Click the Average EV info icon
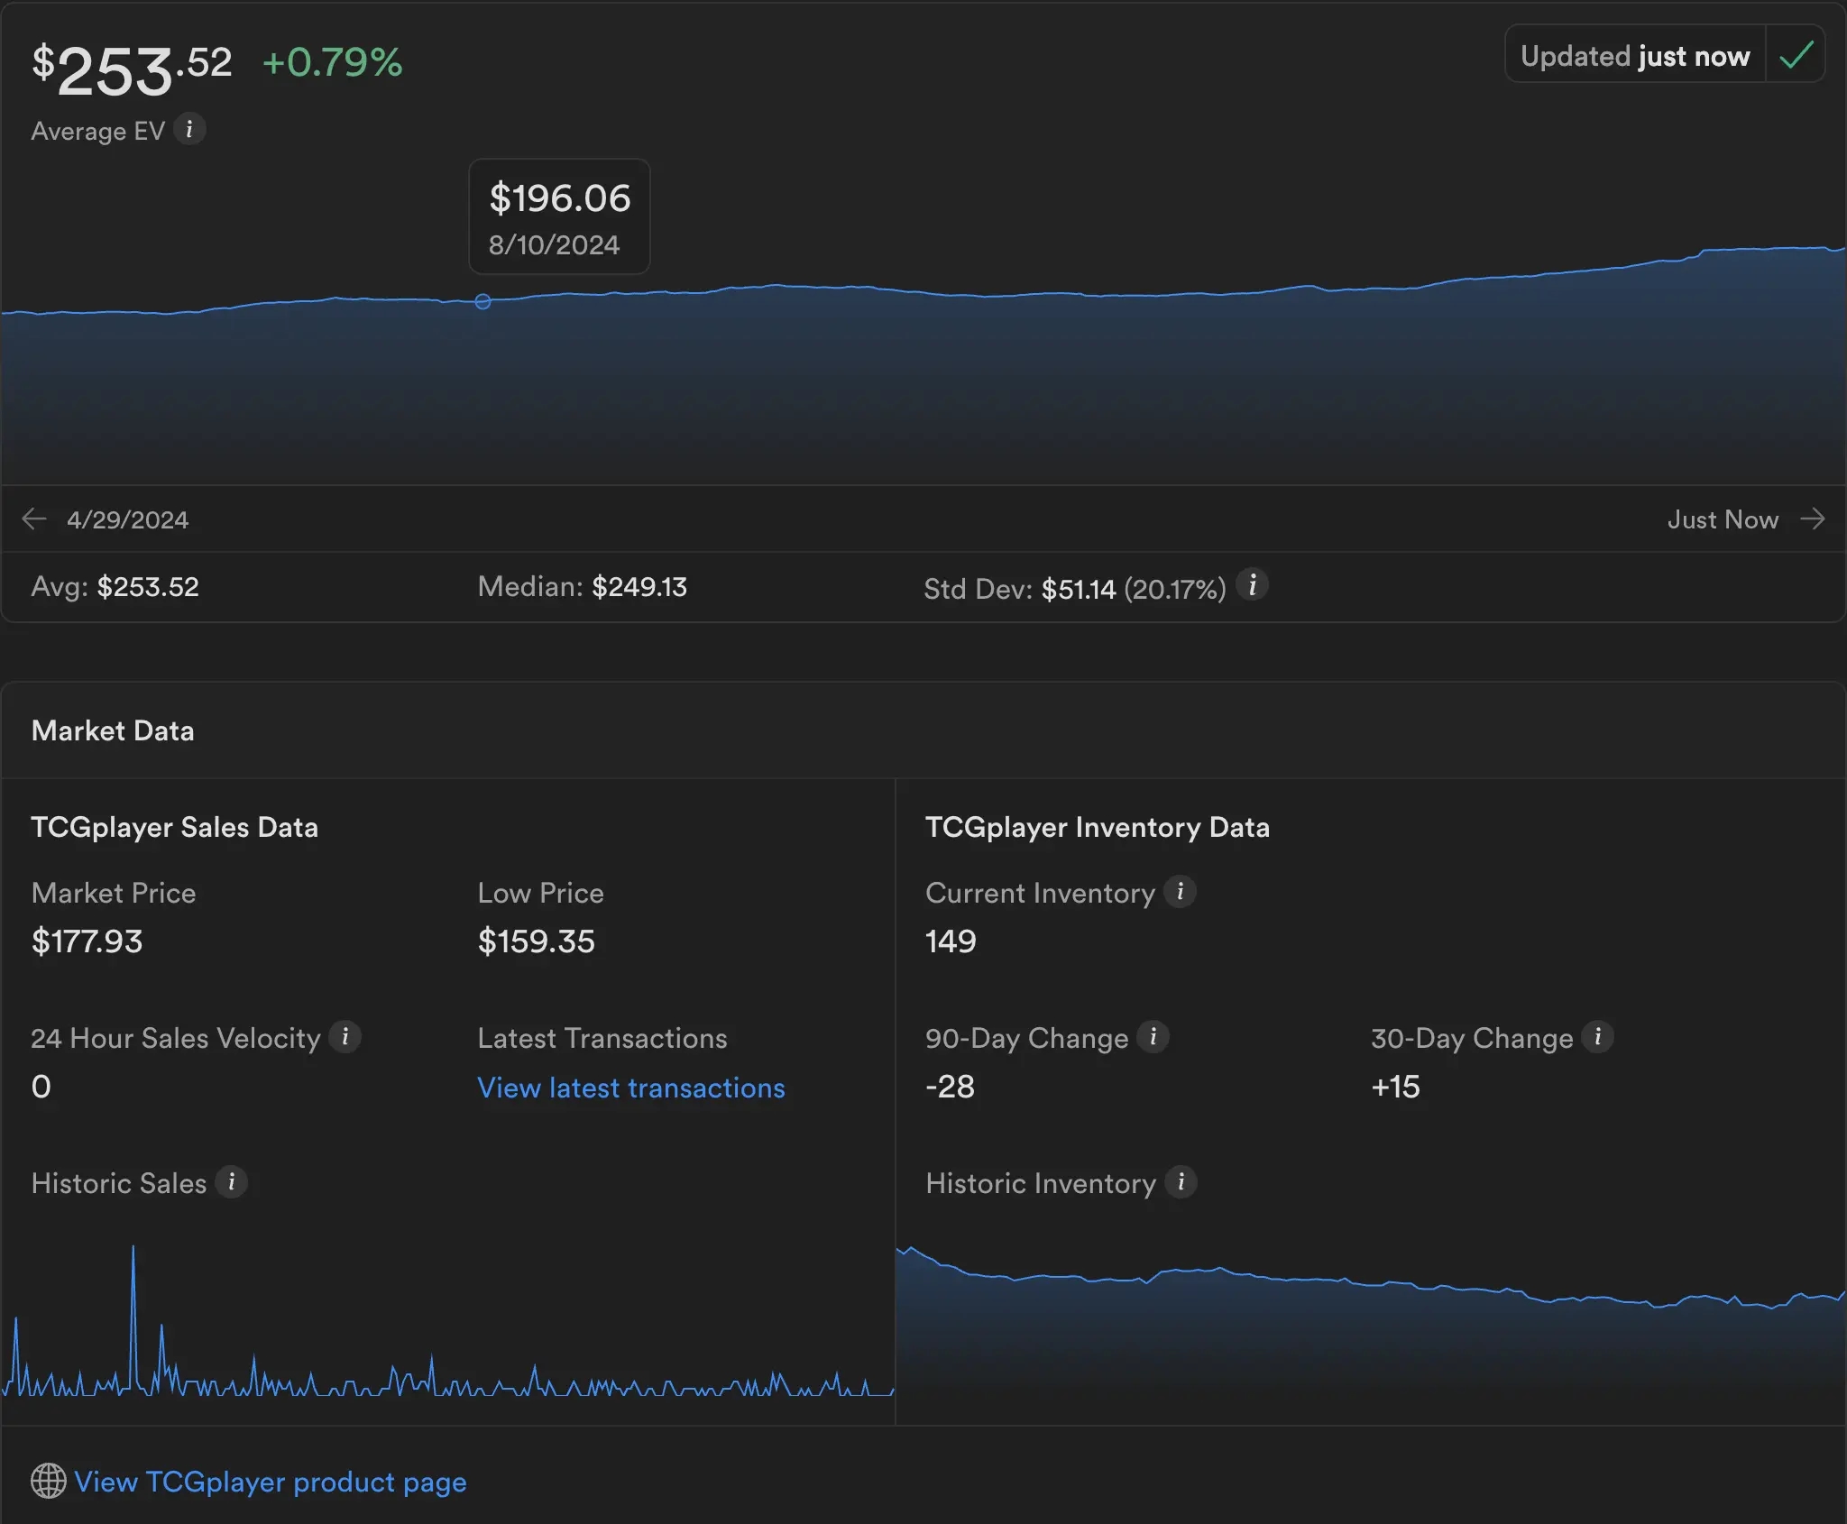 click(189, 130)
